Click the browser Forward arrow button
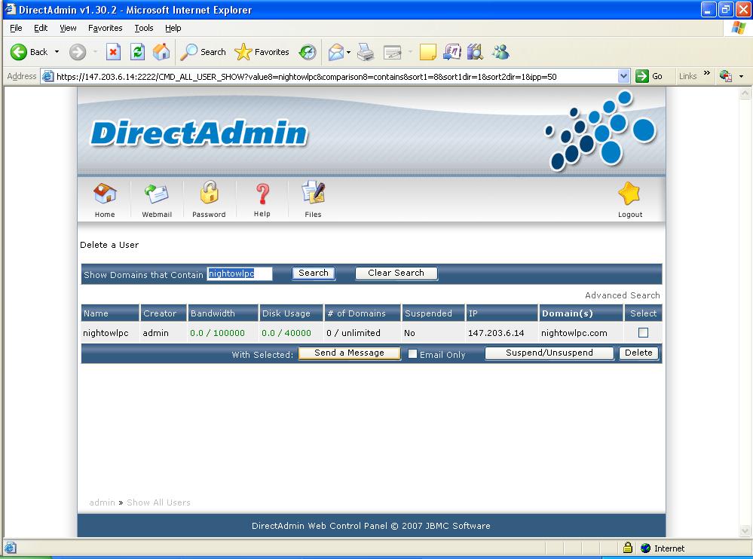Screen dimensions: 753x559 pos(78,52)
